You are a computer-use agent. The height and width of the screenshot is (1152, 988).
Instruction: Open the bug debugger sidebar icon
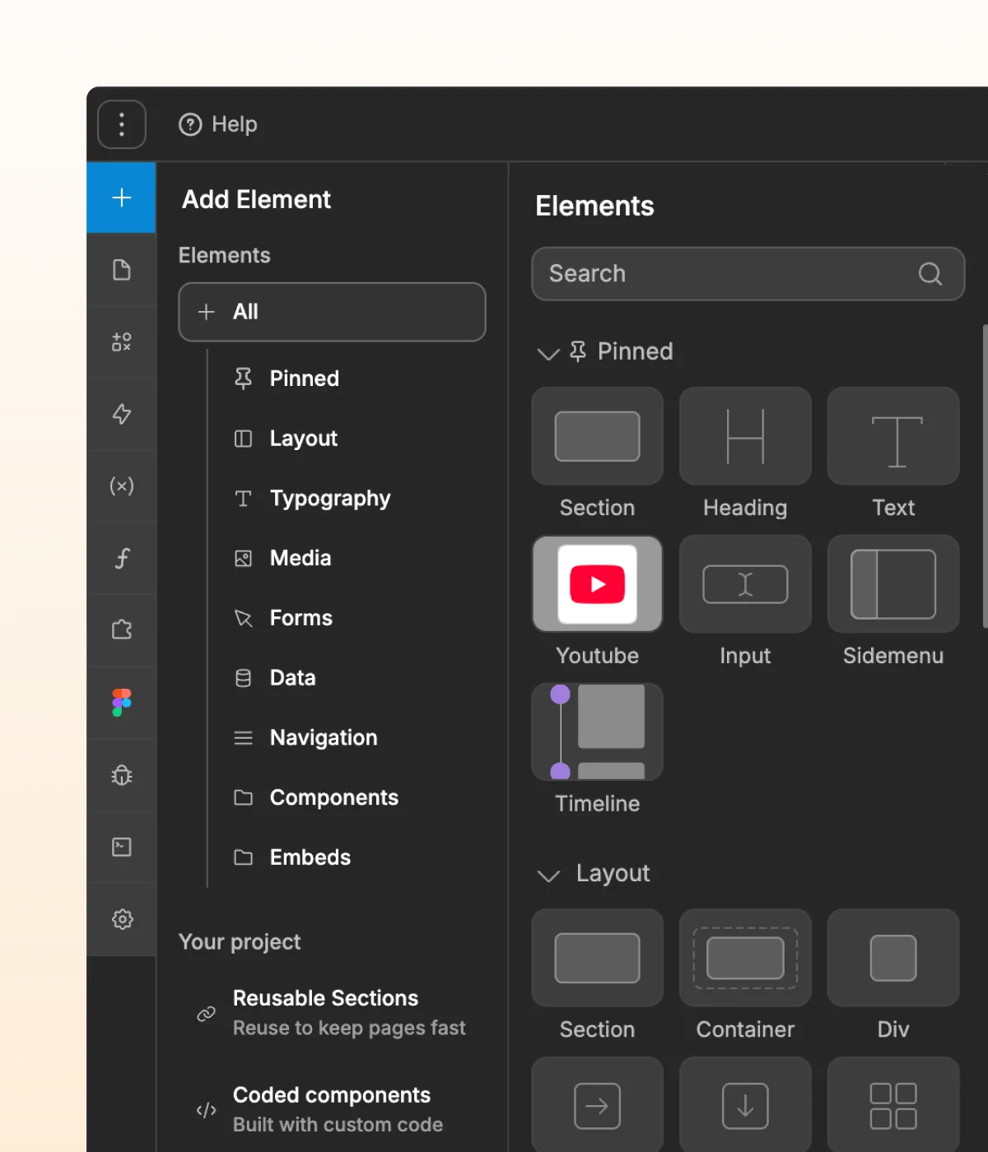(121, 775)
